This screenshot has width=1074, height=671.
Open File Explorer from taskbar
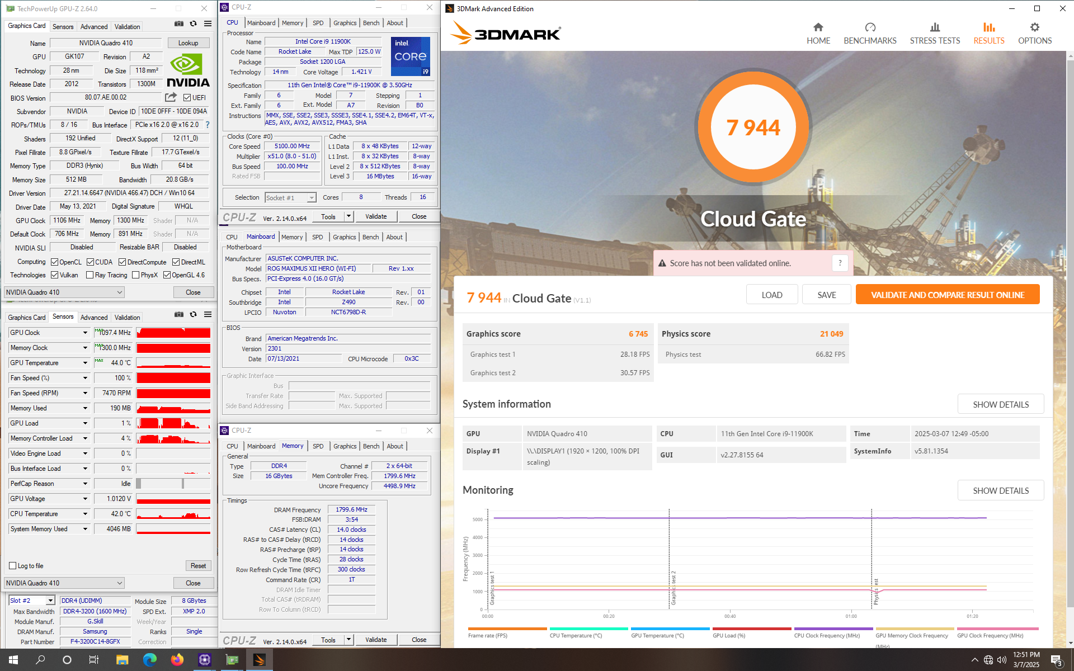tap(122, 660)
